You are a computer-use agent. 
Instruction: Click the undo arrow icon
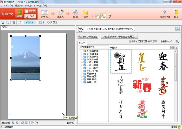click(x=3, y=23)
